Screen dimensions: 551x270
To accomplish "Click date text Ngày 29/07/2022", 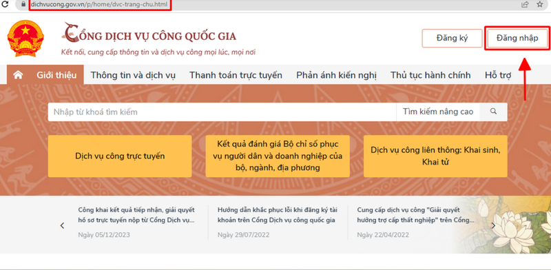I will tap(243, 235).
